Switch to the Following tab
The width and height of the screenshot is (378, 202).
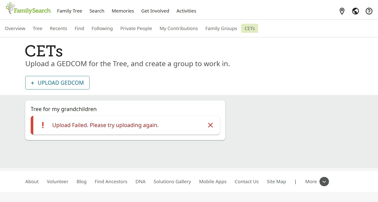point(102,28)
